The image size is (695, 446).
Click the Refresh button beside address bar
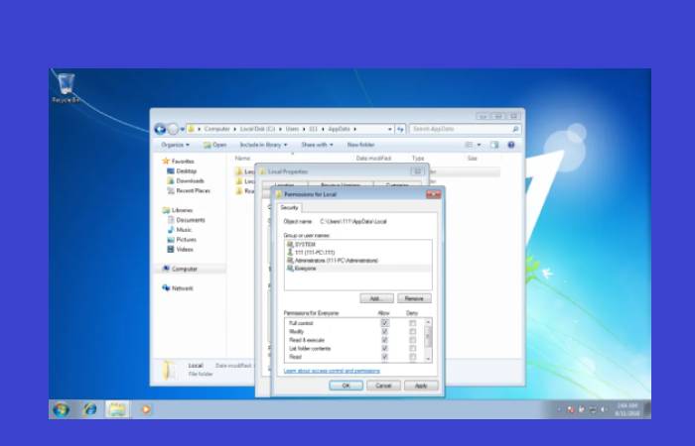[400, 129]
